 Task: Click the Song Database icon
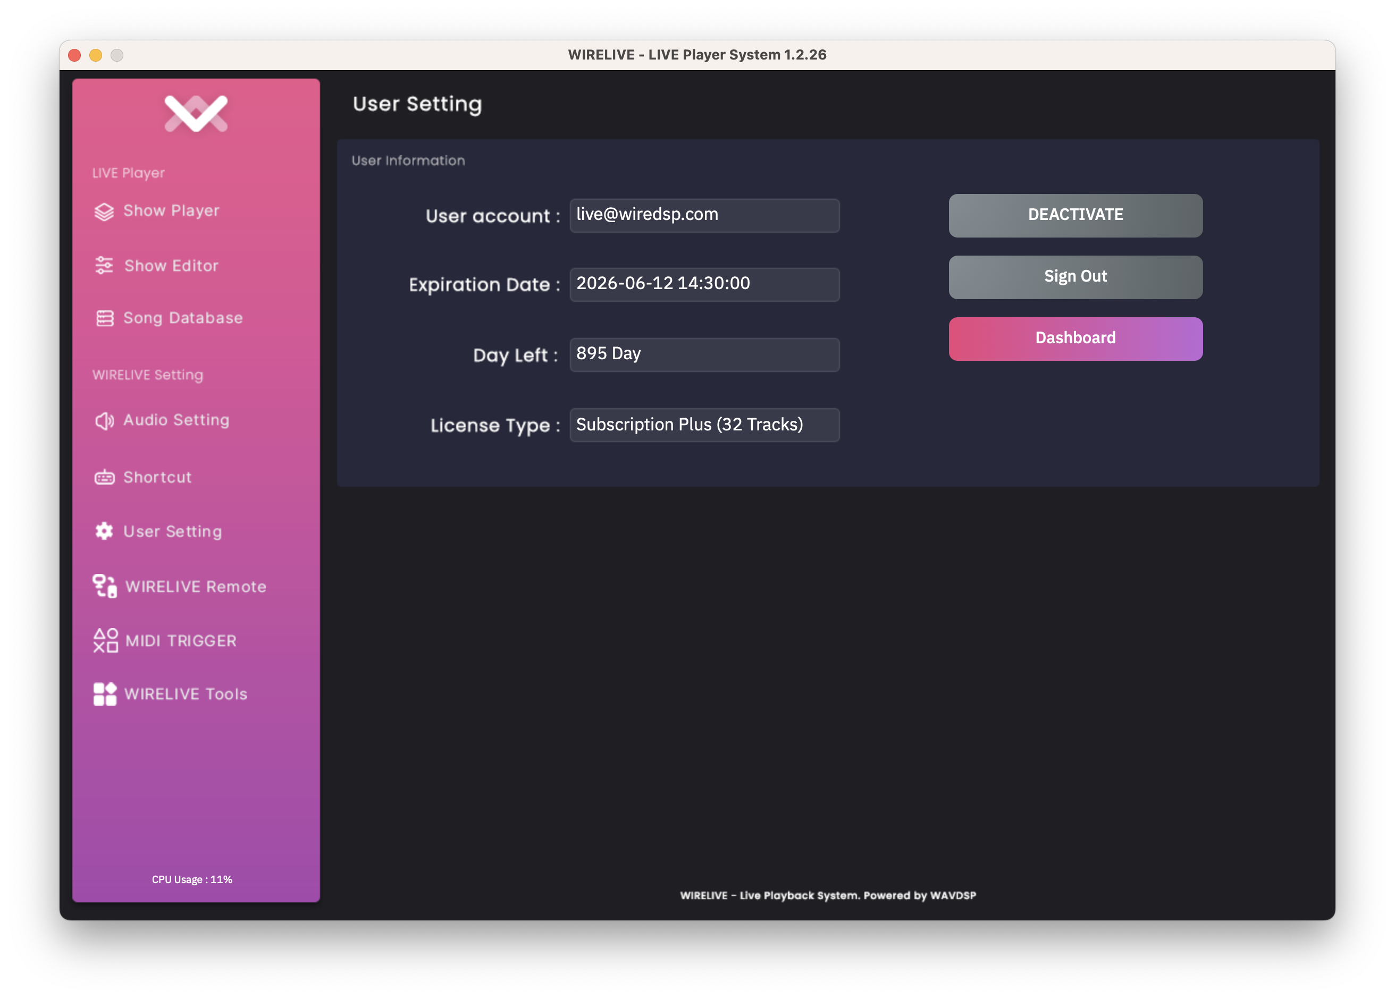pos(105,318)
